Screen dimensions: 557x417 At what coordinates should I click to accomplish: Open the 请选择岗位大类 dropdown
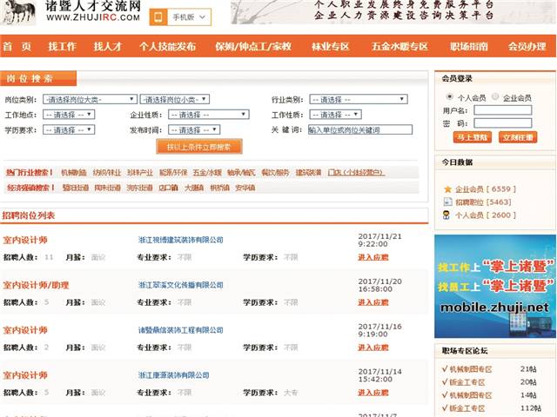tap(90, 99)
